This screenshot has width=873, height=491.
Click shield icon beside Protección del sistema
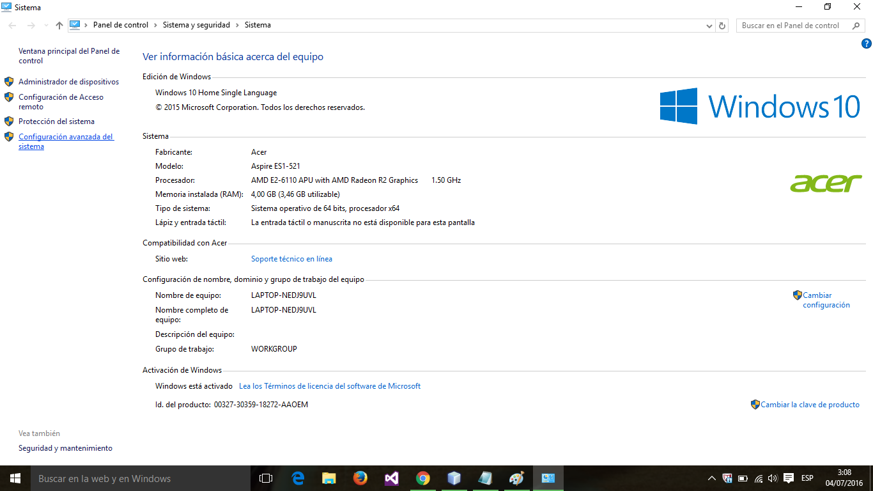tap(9, 121)
